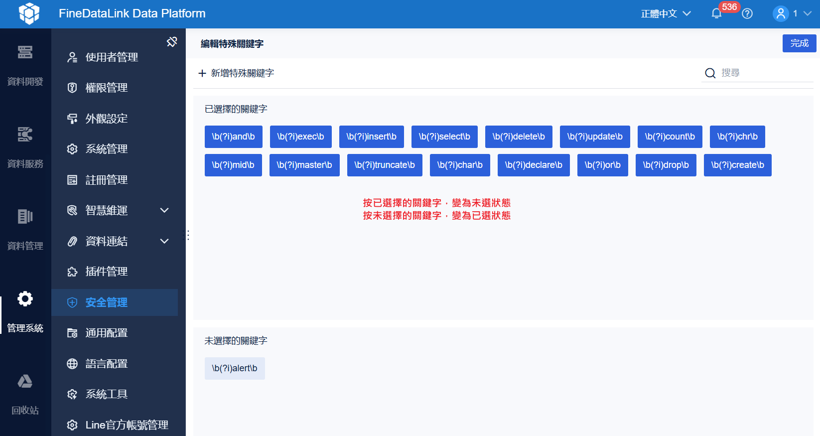Screen dimensions: 820x436
Task: Open the 回收站 recycle icon
Action: 25,381
